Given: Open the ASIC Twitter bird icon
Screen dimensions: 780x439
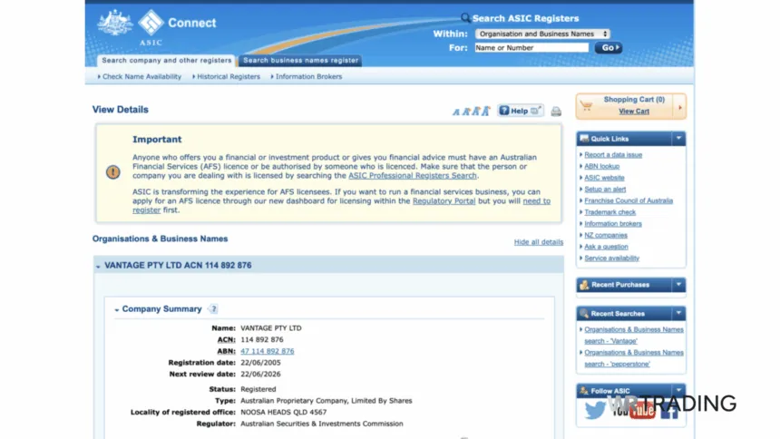Looking at the screenshot, I should pos(595,410).
